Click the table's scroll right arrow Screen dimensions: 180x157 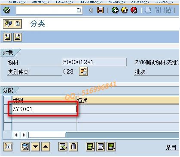24,135
